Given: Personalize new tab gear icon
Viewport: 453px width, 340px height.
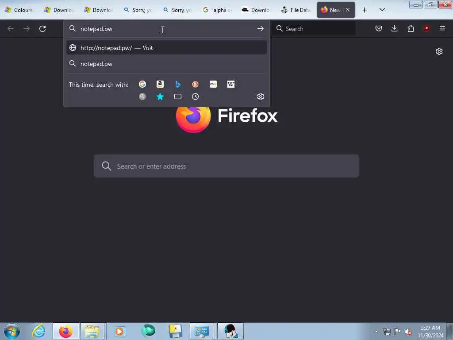Looking at the screenshot, I should (x=439, y=51).
